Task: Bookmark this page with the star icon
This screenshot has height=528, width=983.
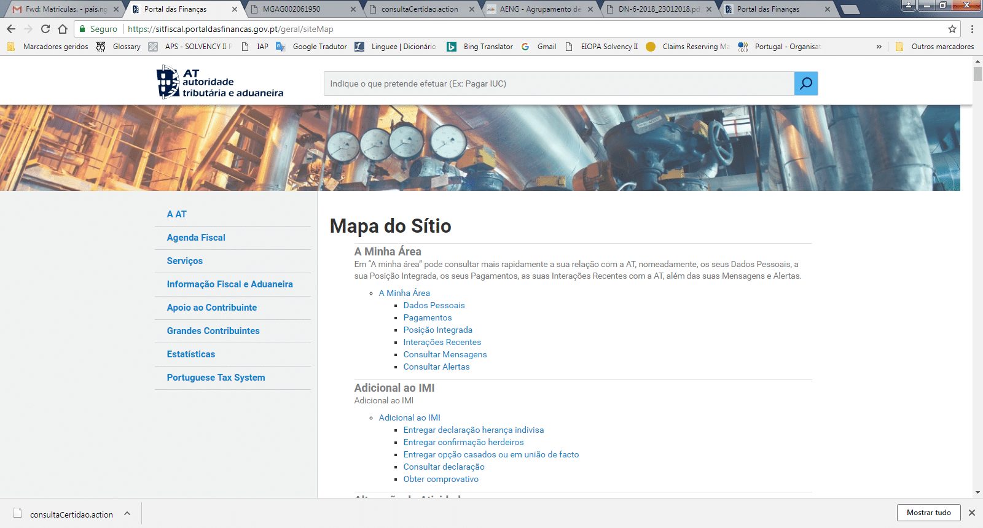Action: 952,29
